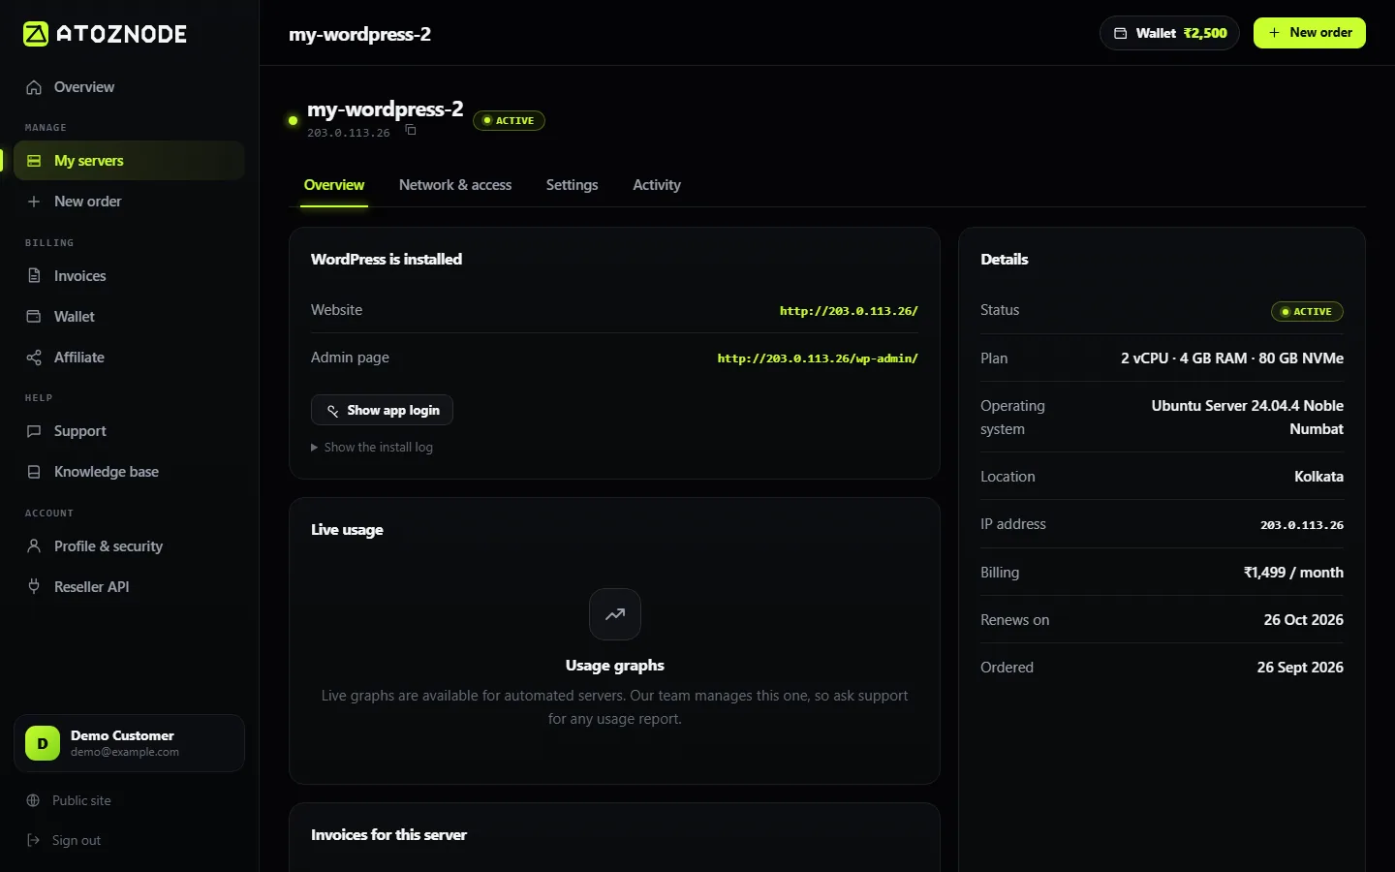Click the ATOZNODE logo icon

[x=36, y=34]
